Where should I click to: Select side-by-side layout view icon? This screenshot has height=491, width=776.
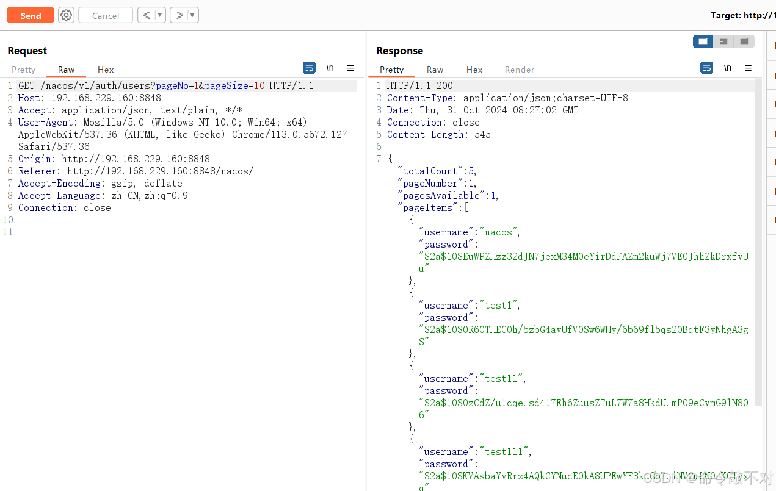(x=703, y=41)
